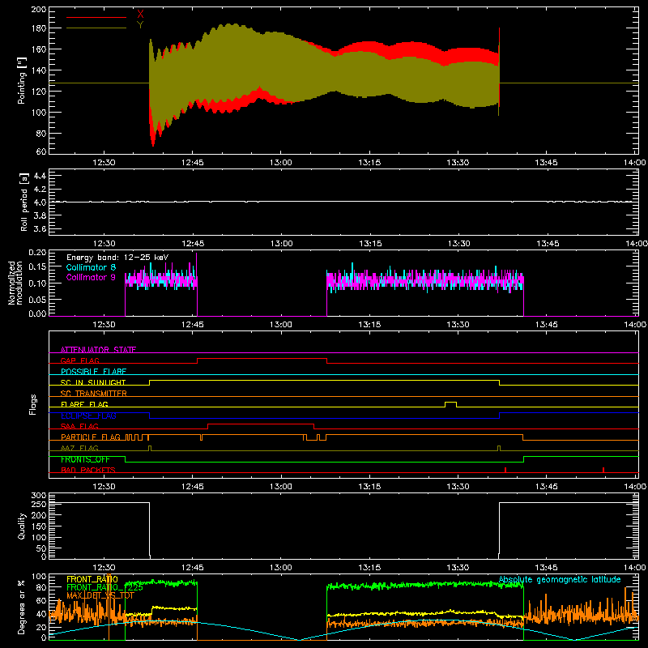Click the 200 tick value on Pointing axis
Image resolution: width=648 pixels, height=648 pixels.
click(38, 9)
